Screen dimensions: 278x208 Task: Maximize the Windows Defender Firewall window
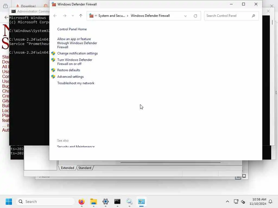point(244,4)
